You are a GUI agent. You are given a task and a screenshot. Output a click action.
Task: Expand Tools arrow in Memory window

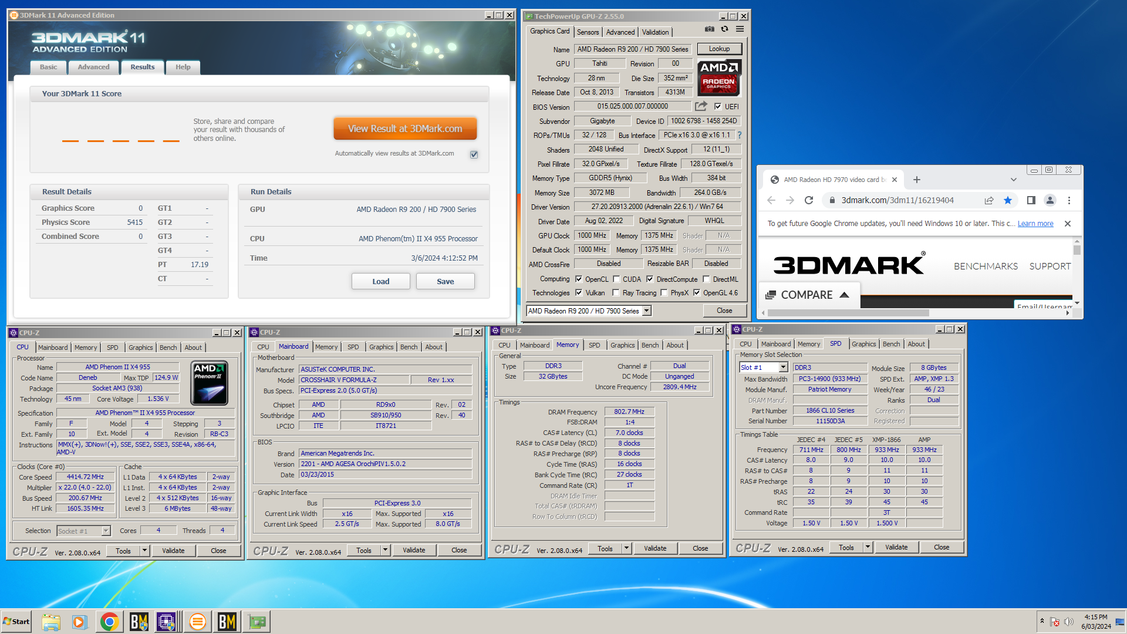[x=627, y=548]
